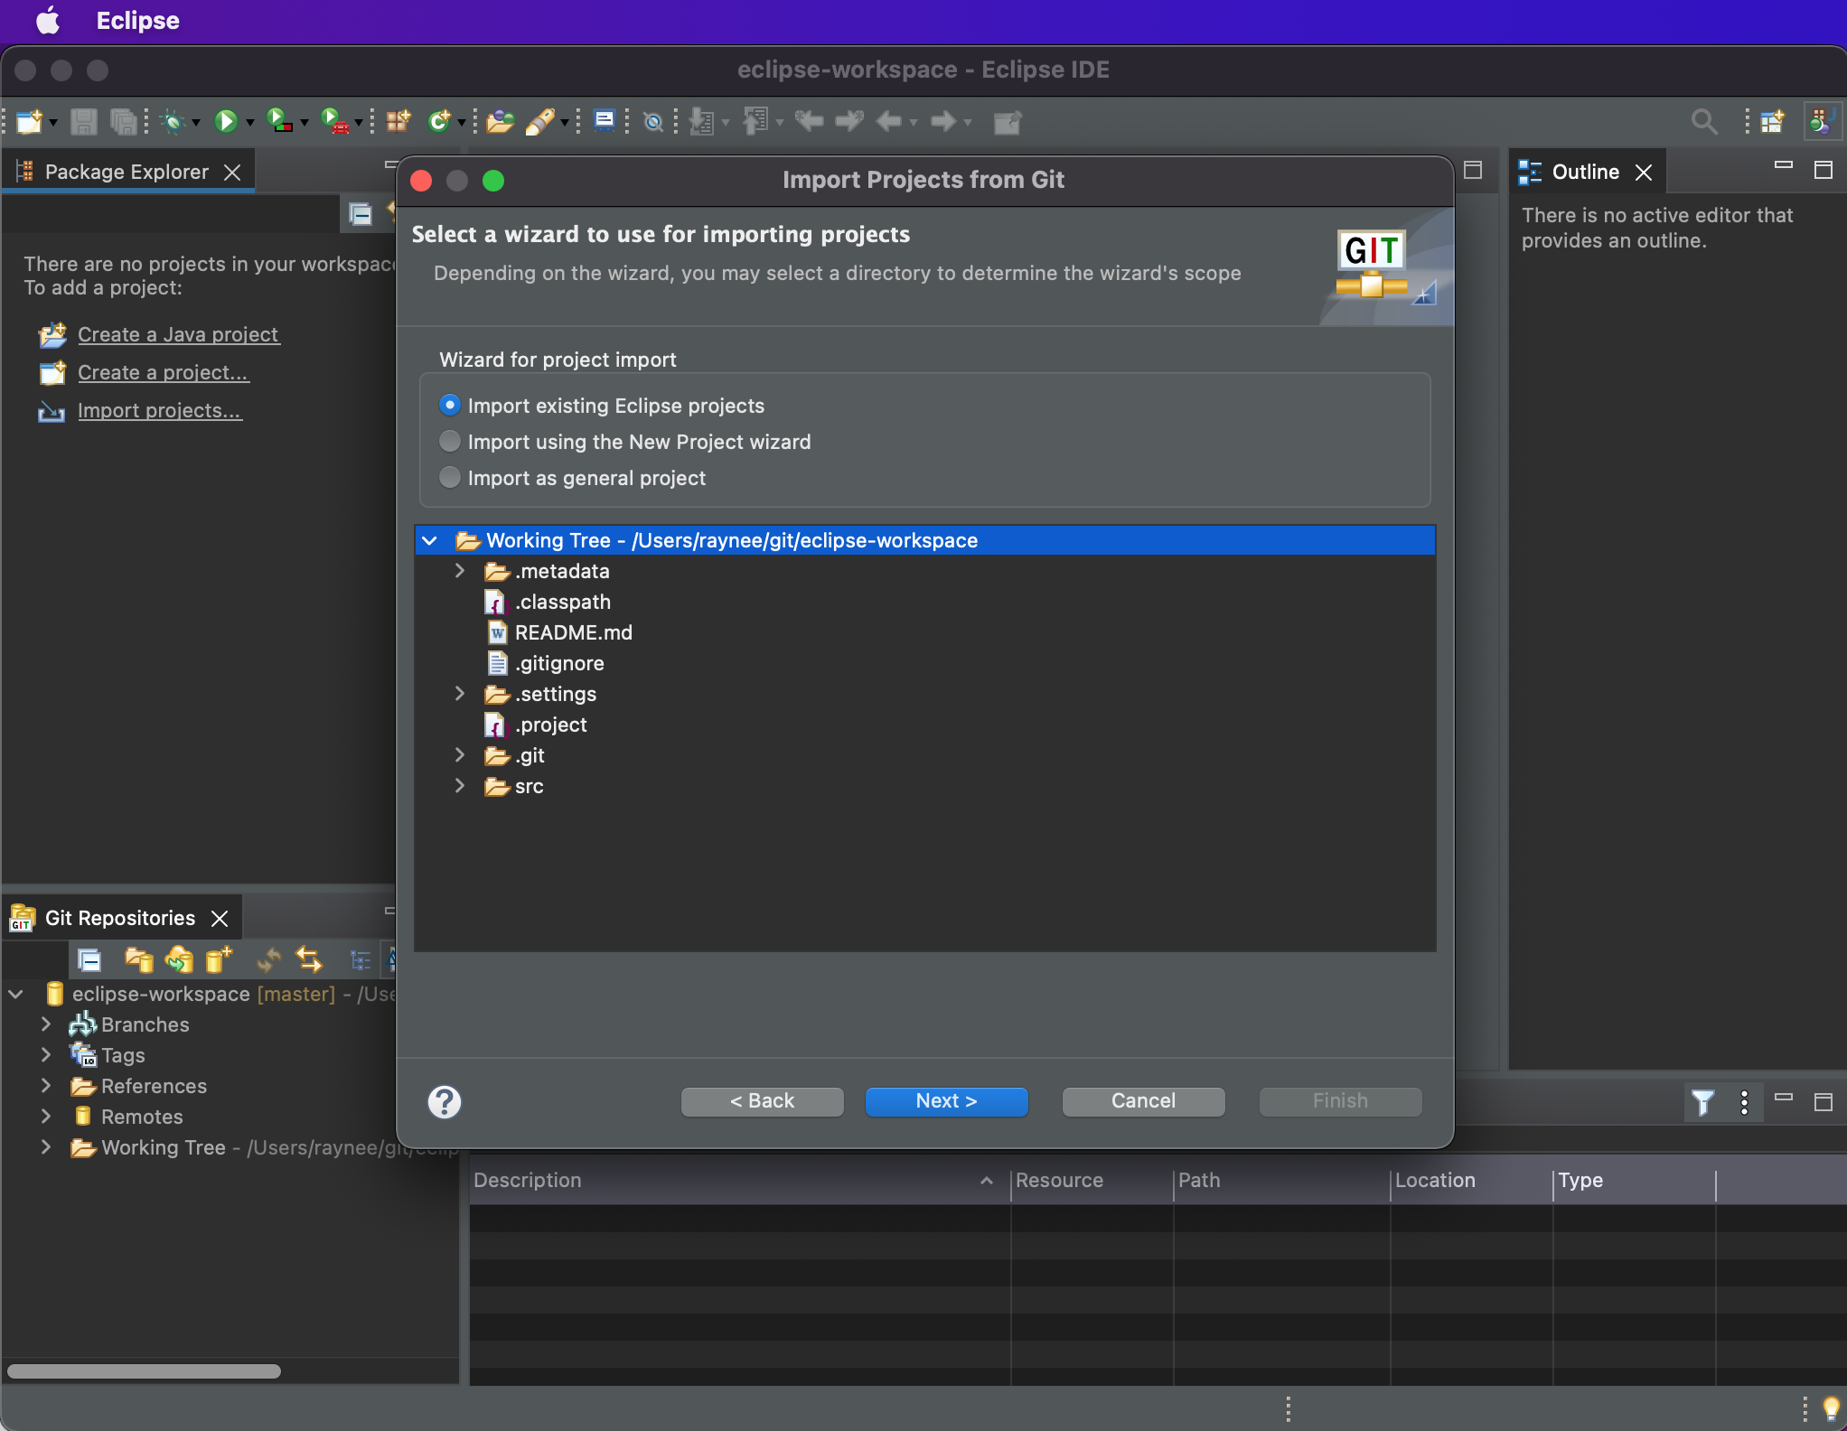Click the Open Perspective toolbar icon
Image resolution: width=1847 pixels, height=1431 pixels.
(1772, 121)
